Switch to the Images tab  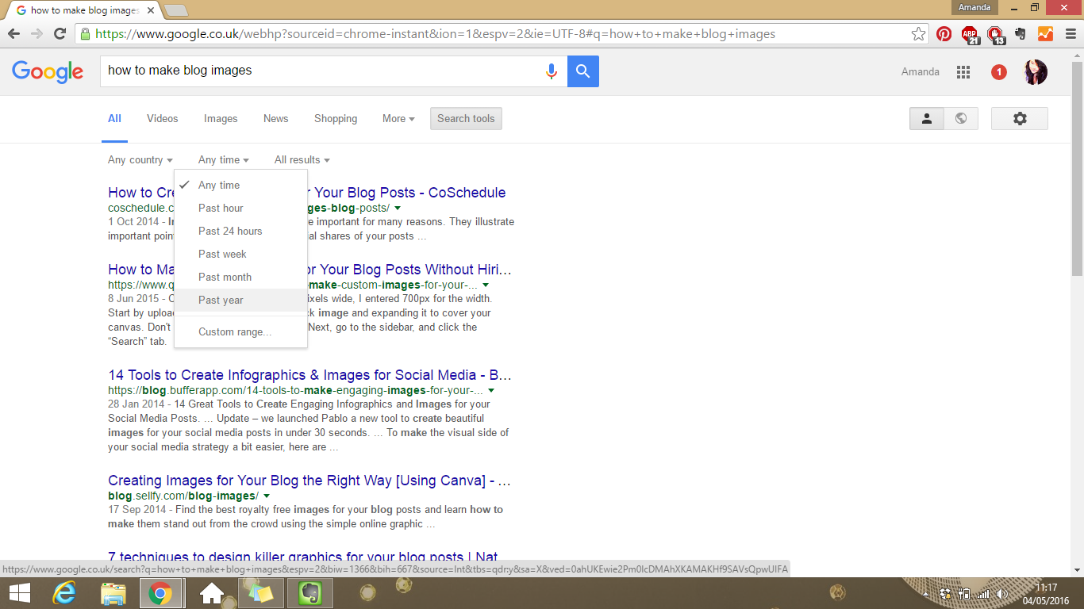pyautogui.click(x=221, y=118)
